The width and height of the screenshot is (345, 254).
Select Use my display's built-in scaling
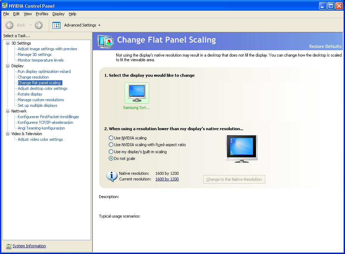[x=111, y=152]
